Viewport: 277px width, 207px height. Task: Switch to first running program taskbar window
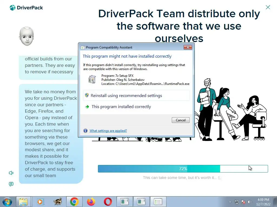pos(124,202)
